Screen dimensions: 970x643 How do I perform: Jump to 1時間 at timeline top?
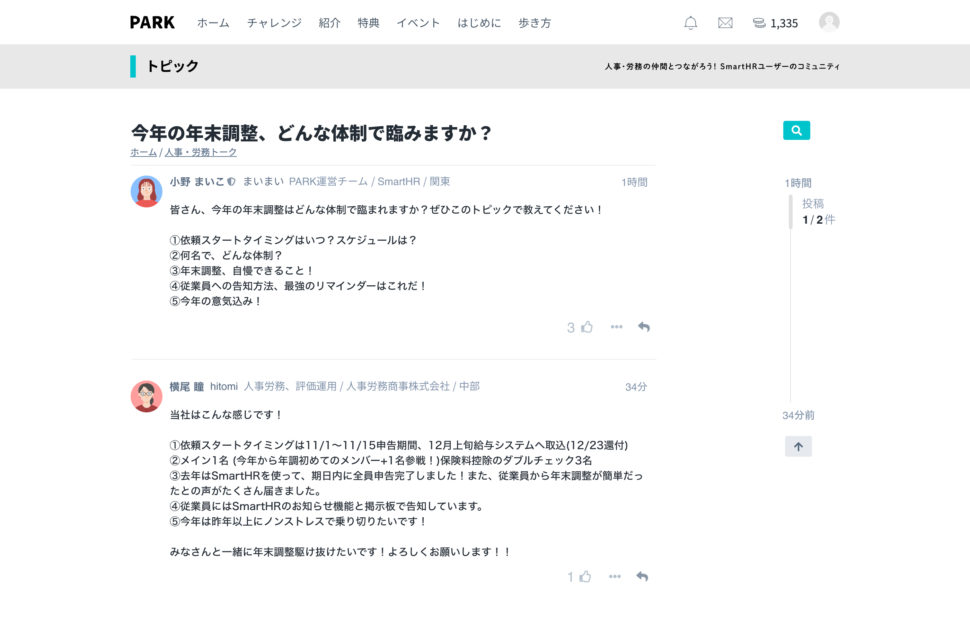(x=798, y=183)
